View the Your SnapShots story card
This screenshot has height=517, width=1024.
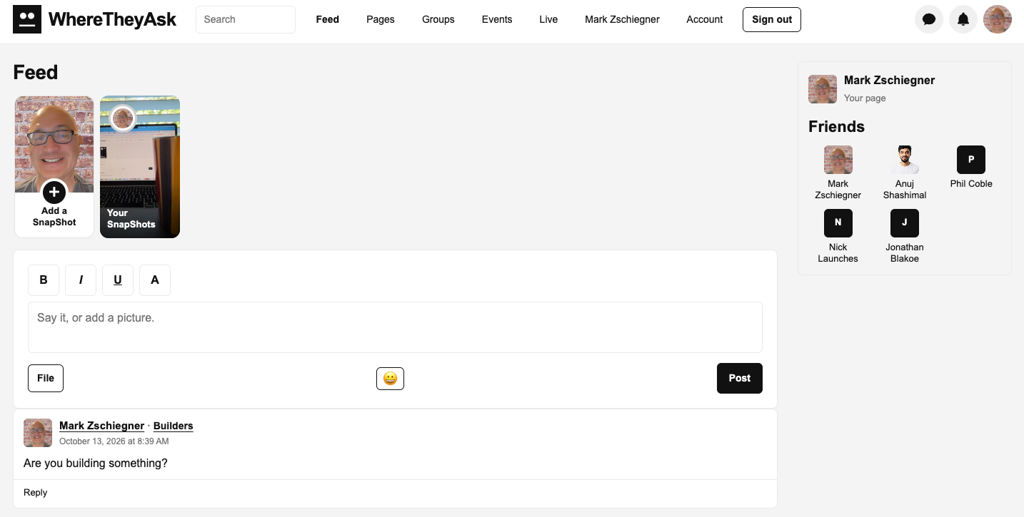click(140, 167)
